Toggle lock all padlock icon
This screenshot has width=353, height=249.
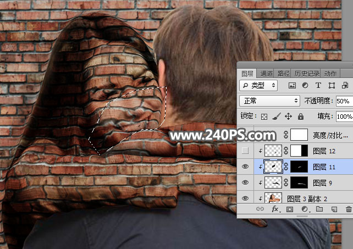click(x=301, y=117)
